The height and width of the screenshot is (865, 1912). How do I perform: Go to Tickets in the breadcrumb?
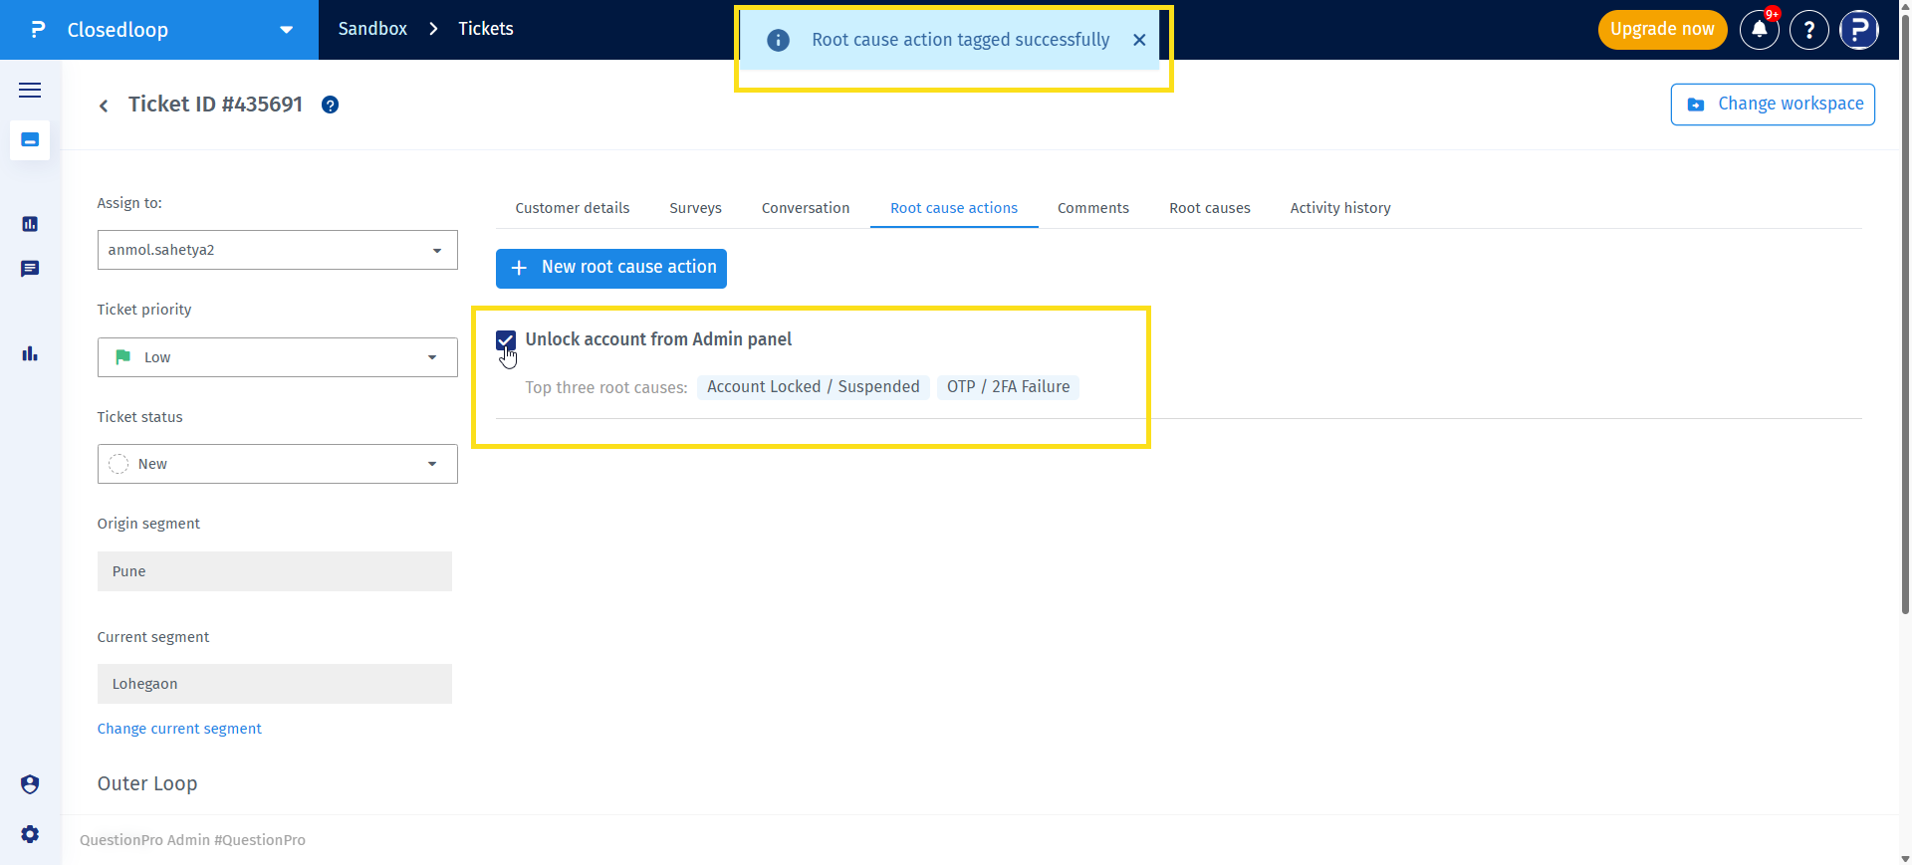click(486, 29)
